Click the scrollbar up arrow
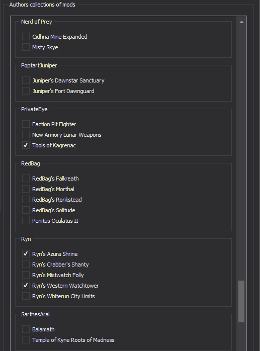 (x=241, y=22)
